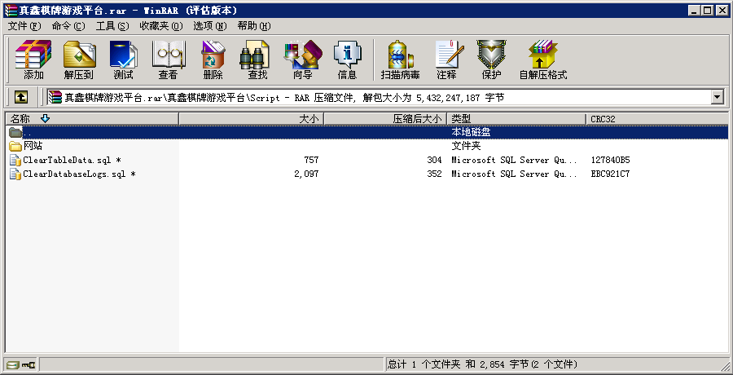
Task: Show archive 信息 (Info) icon
Action: coord(347,60)
